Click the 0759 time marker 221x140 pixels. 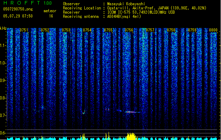192,30
